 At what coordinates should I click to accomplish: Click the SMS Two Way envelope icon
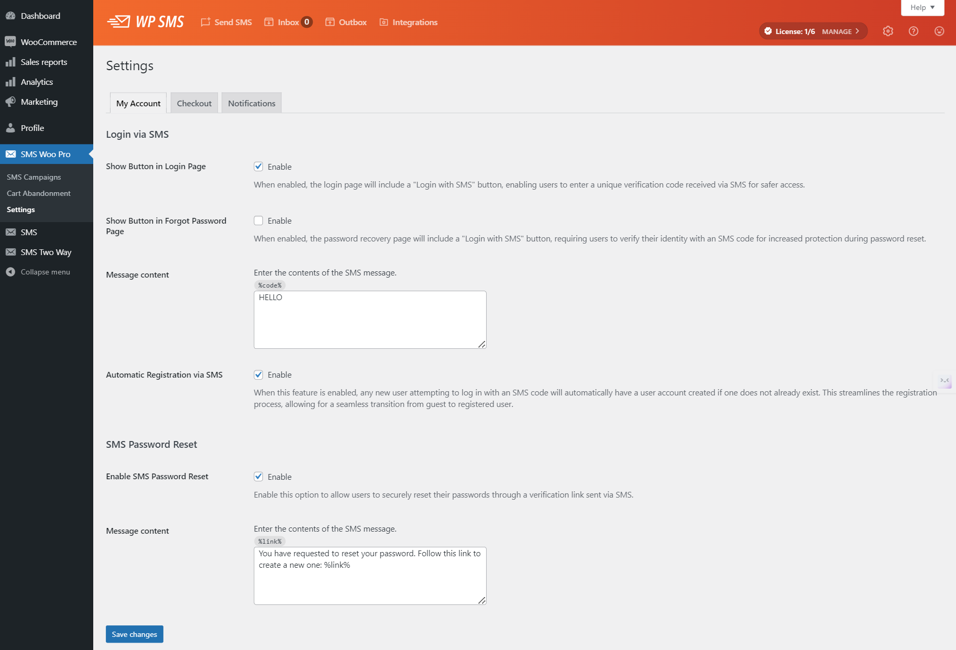[x=10, y=252]
